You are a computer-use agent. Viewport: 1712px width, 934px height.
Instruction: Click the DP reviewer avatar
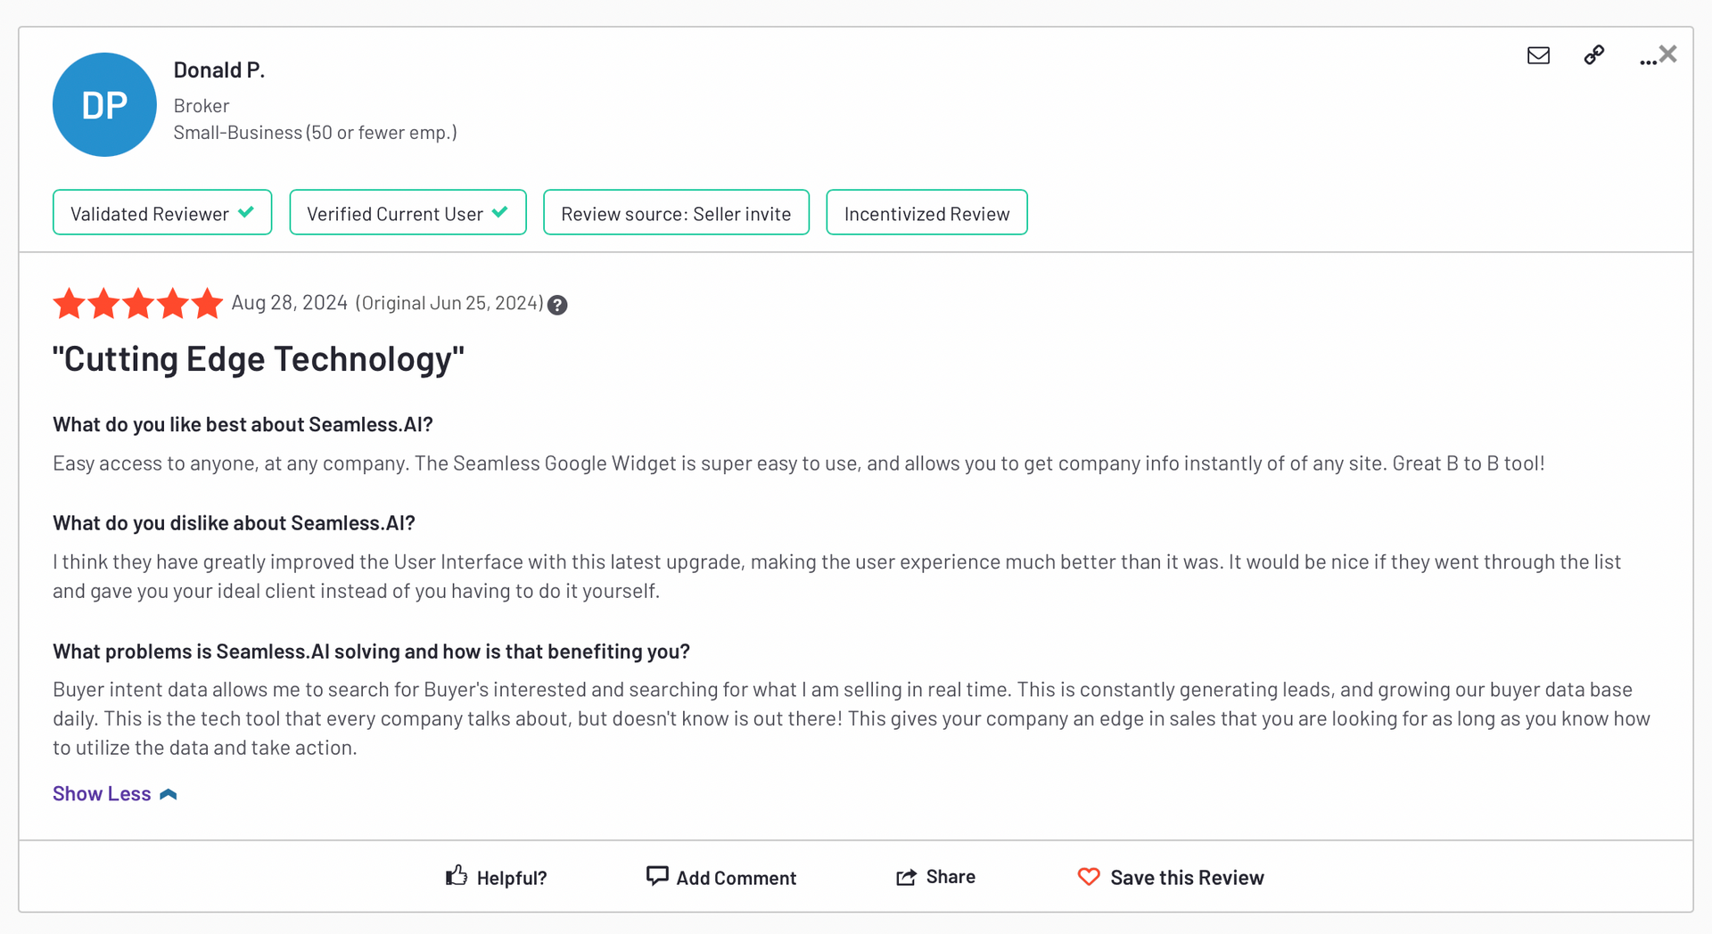click(104, 104)
